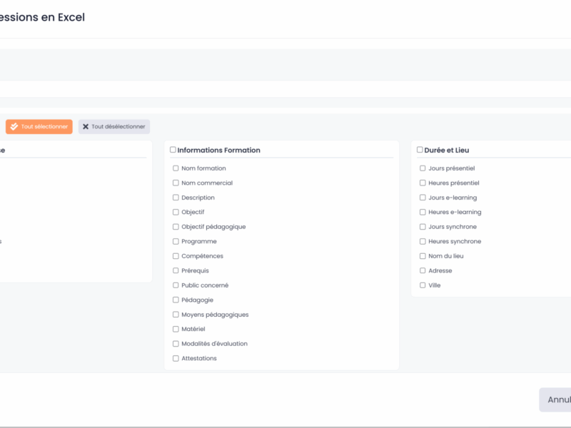Tick the Objectif pédagogique checkbox
Screen dimensions: 571x428
point(176,227)
